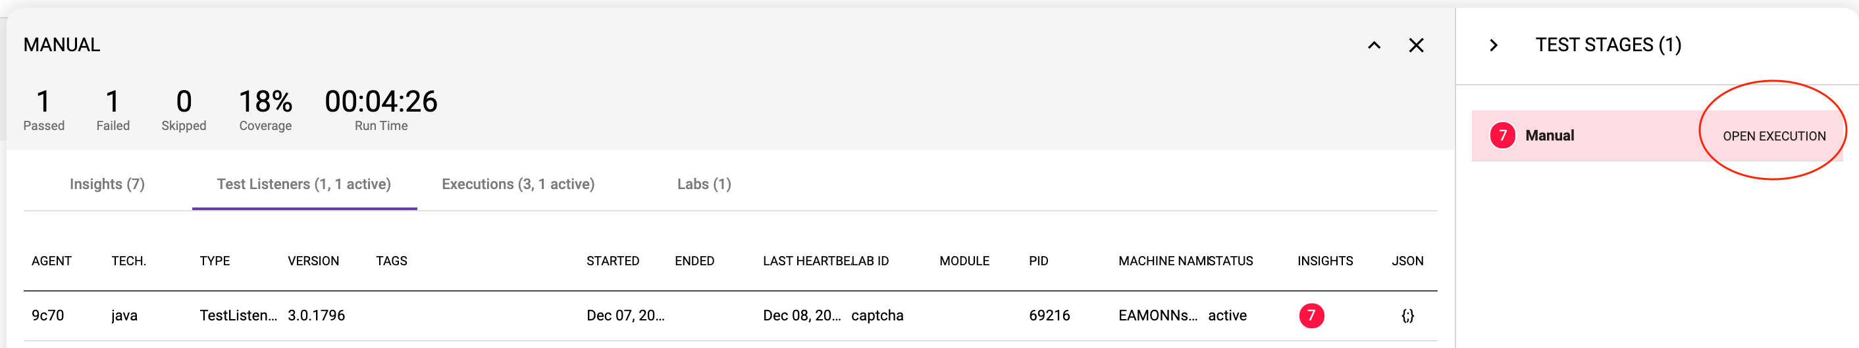Switch to the Labs (1) tab
Screen dimensions: 1859x348
tap(704, 185)
